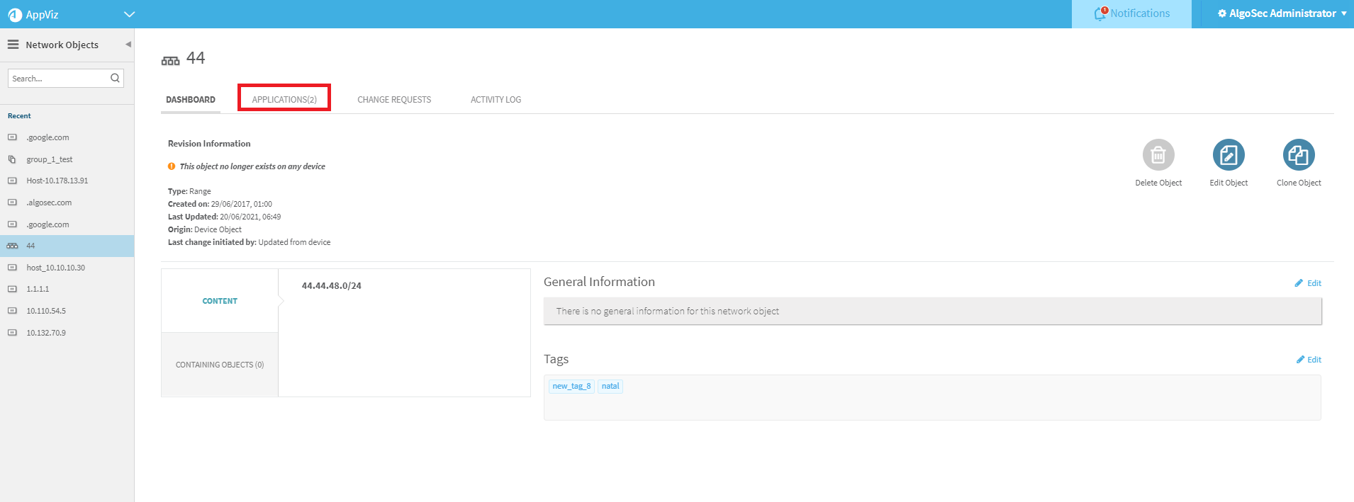The height and width of the screenshot is (502, 1354).
Task: Open the Activity Log tab
Action: [496, 99]
